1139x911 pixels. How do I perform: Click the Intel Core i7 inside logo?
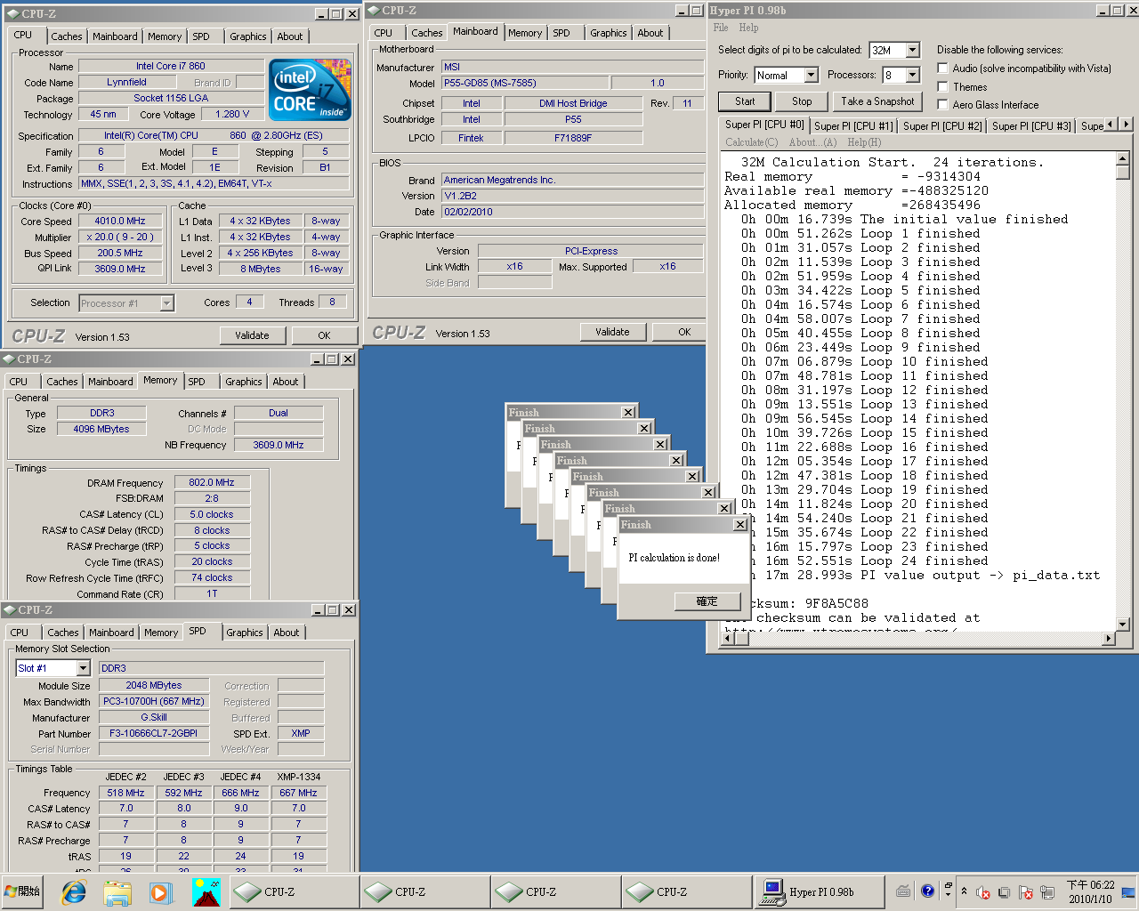coord(310,90)
